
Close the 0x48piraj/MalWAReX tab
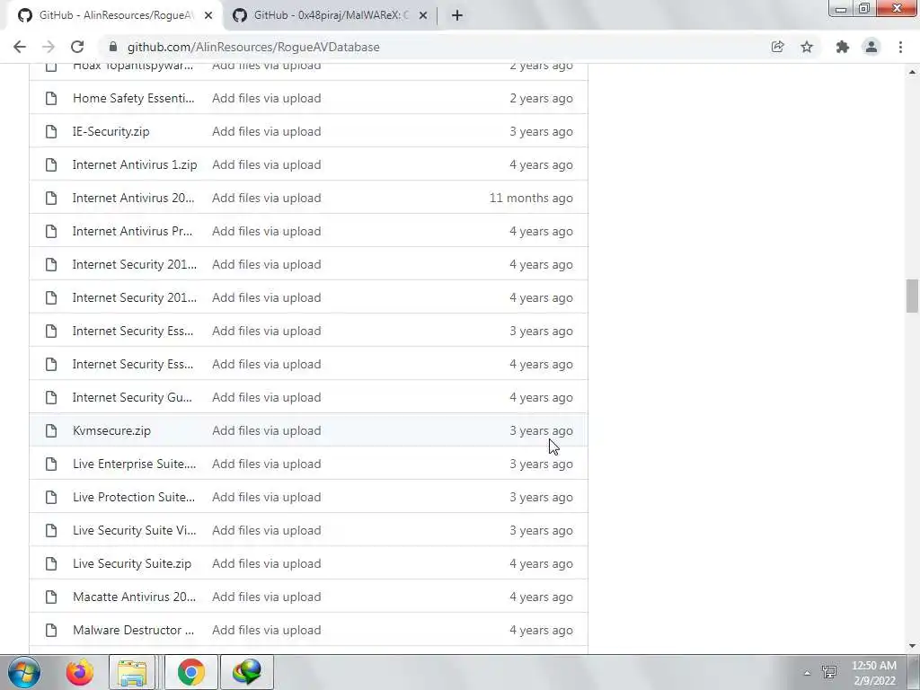click(x=423, y=15)
